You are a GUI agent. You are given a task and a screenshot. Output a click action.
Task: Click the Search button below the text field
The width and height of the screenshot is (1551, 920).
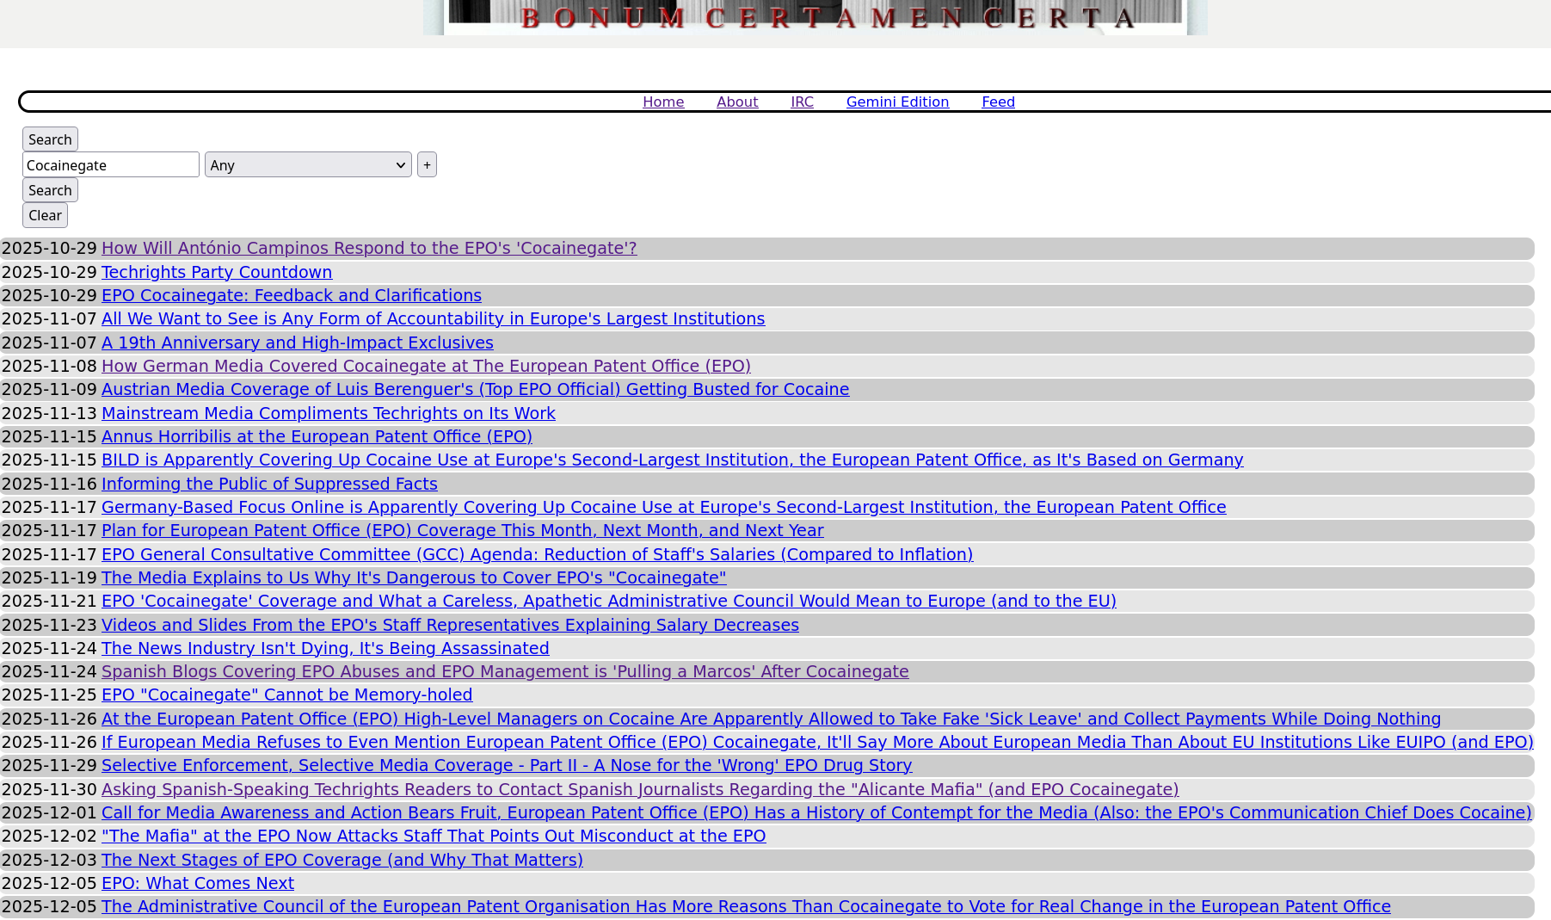(50, 190)
